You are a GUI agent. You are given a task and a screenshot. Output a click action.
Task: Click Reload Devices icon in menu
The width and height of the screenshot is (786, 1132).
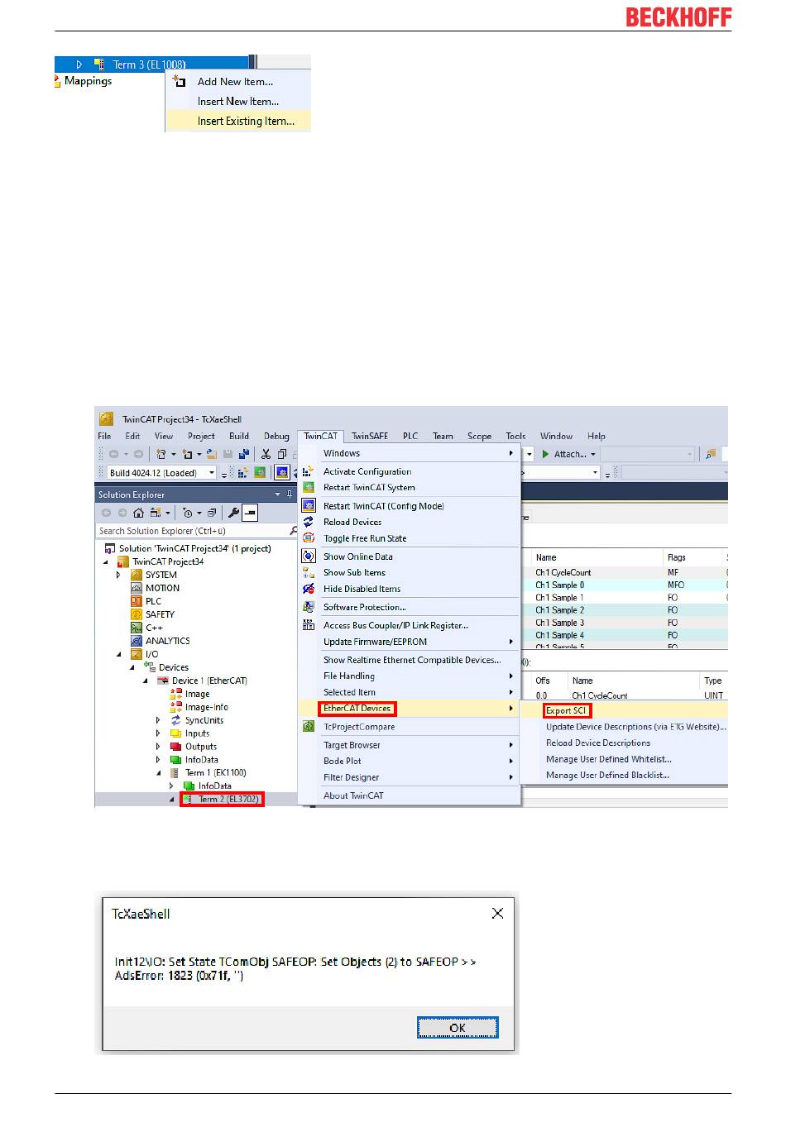pyautogui.click(x=309, y=522)
